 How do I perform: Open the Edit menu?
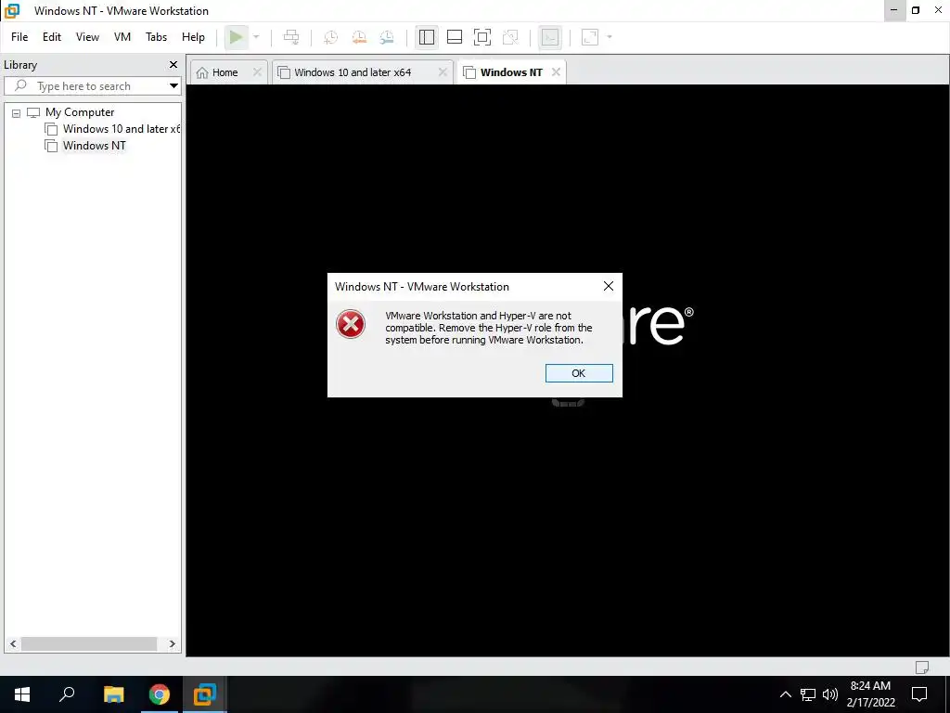point(52,37)
